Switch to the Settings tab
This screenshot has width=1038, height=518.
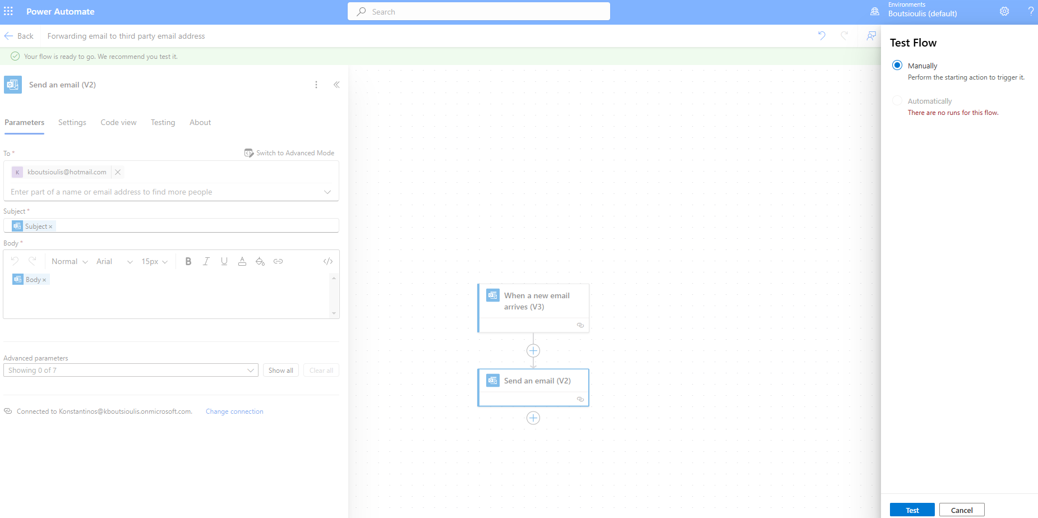tap(72, 122)
